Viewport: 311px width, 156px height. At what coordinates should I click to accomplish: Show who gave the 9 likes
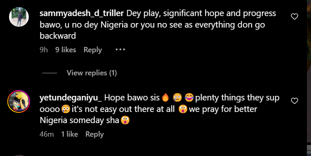(x=66, y=50)
